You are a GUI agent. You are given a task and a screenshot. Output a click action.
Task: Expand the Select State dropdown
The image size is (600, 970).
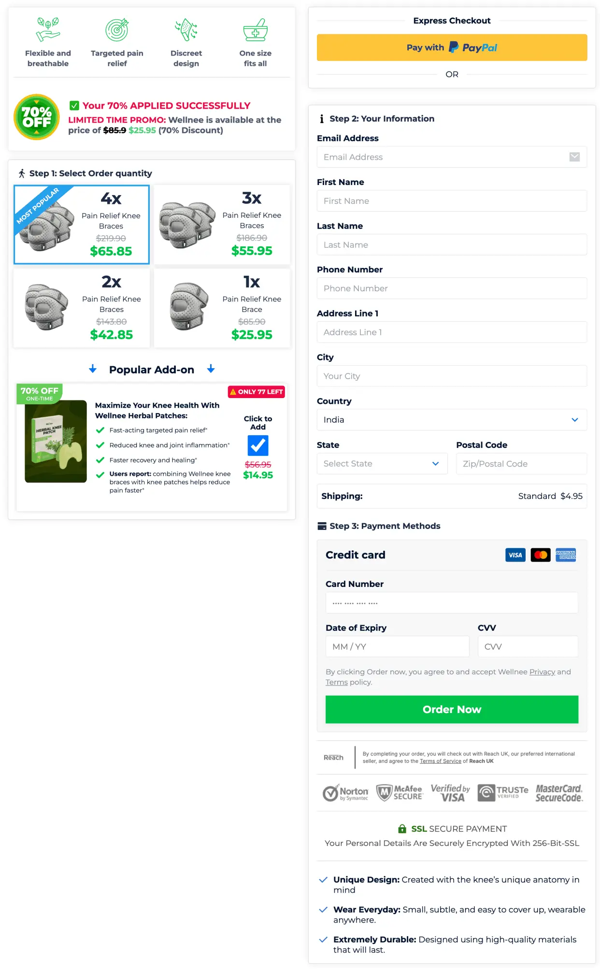click(x=382, y=464)
